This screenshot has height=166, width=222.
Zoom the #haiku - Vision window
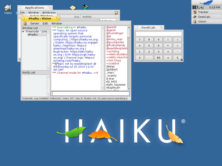tap(57, 18)
